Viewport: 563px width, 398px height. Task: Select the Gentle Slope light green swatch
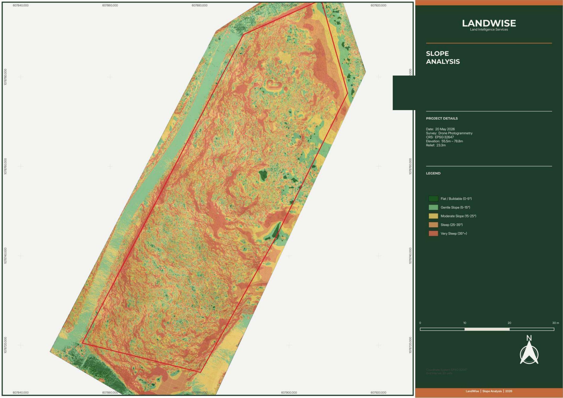pos(433,207)
